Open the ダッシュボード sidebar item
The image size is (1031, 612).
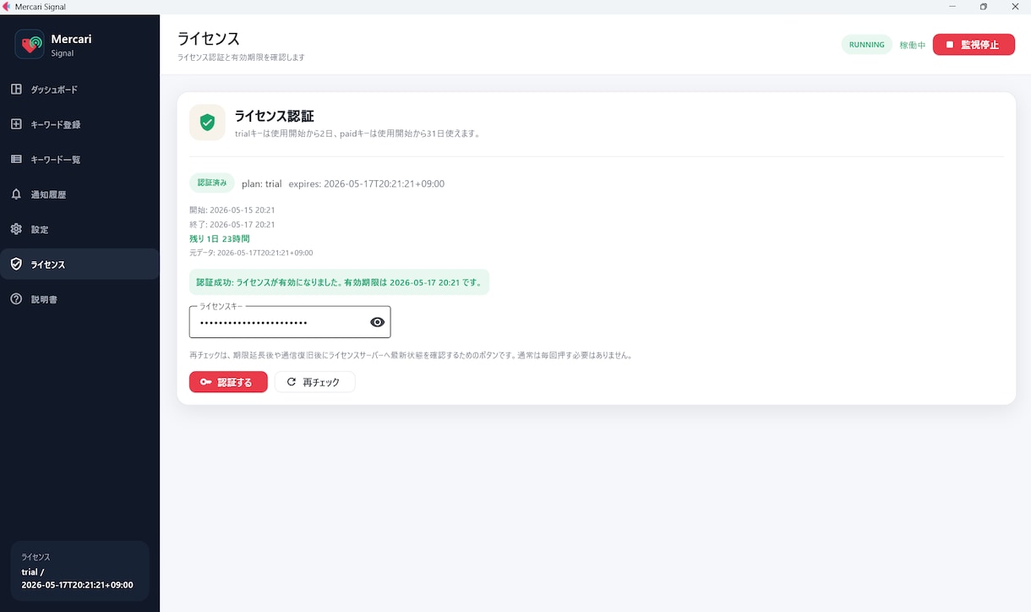point(79,90)
